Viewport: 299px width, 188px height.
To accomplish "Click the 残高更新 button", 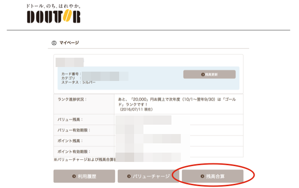I will pos(209,74).
